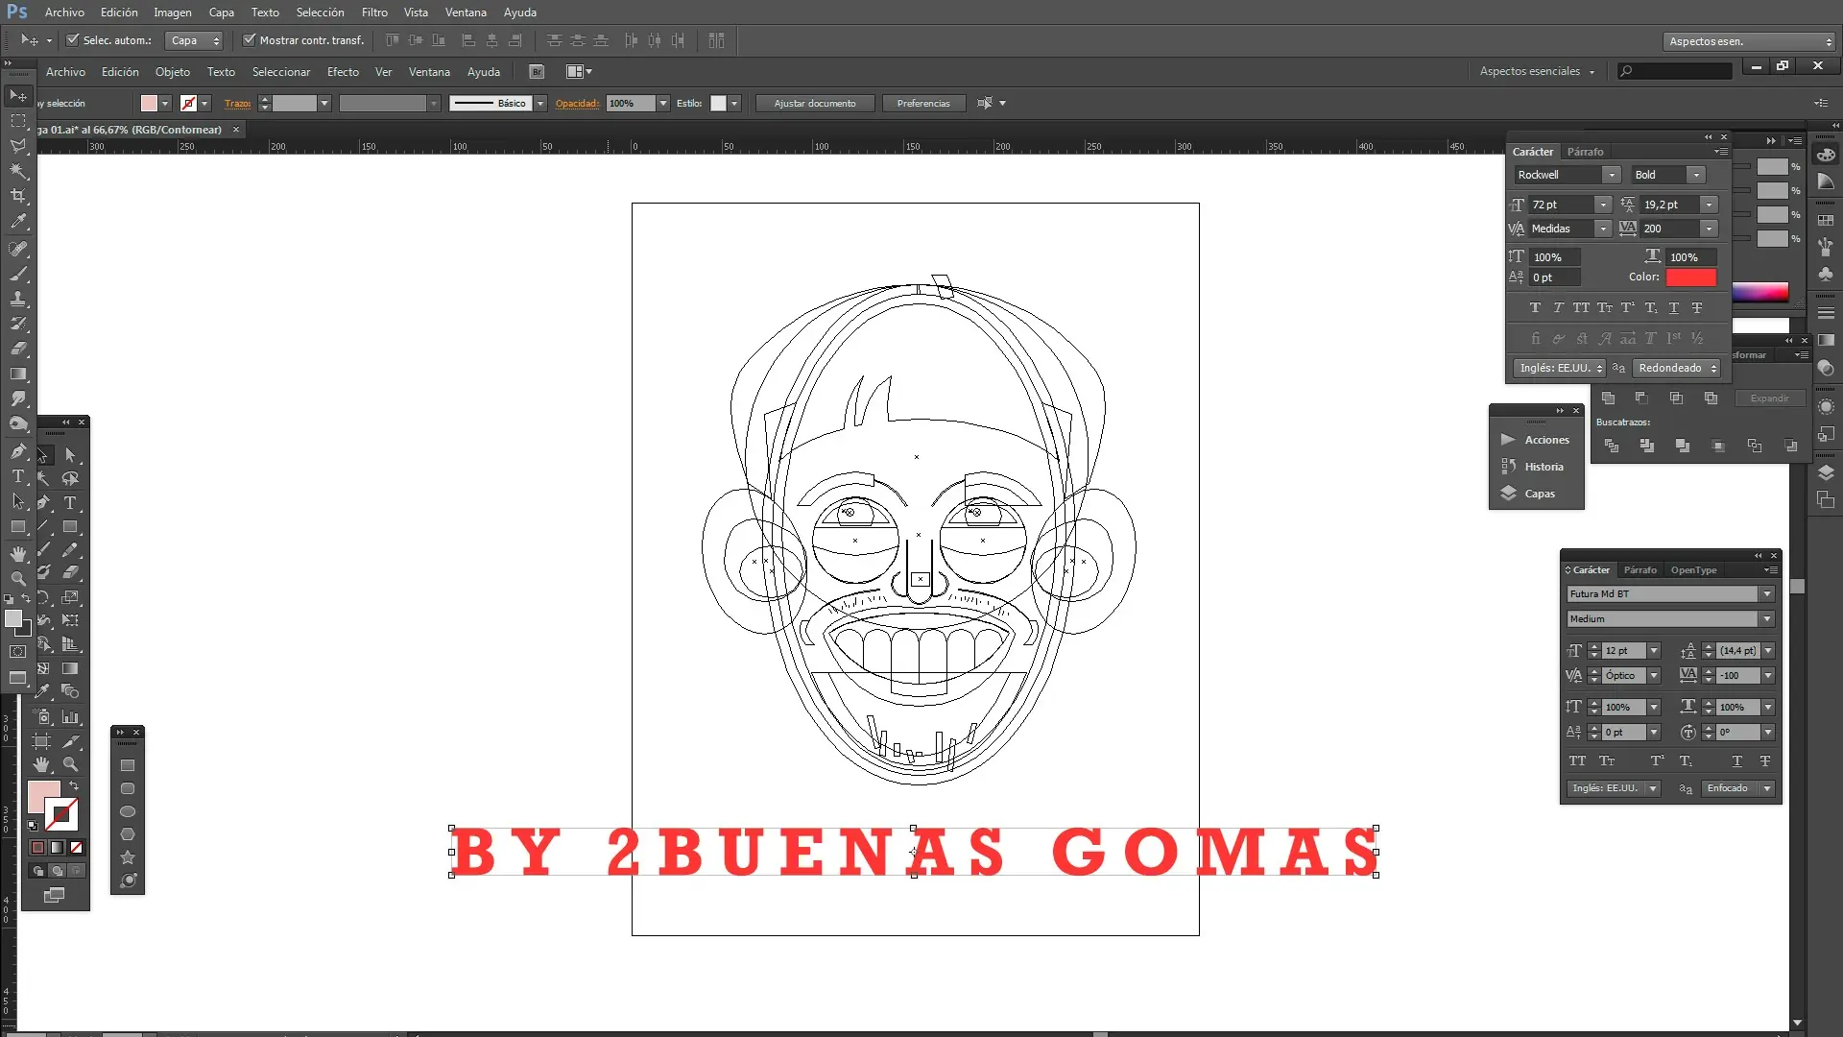Open the Bold font style dropdown

click(1696, 175)
